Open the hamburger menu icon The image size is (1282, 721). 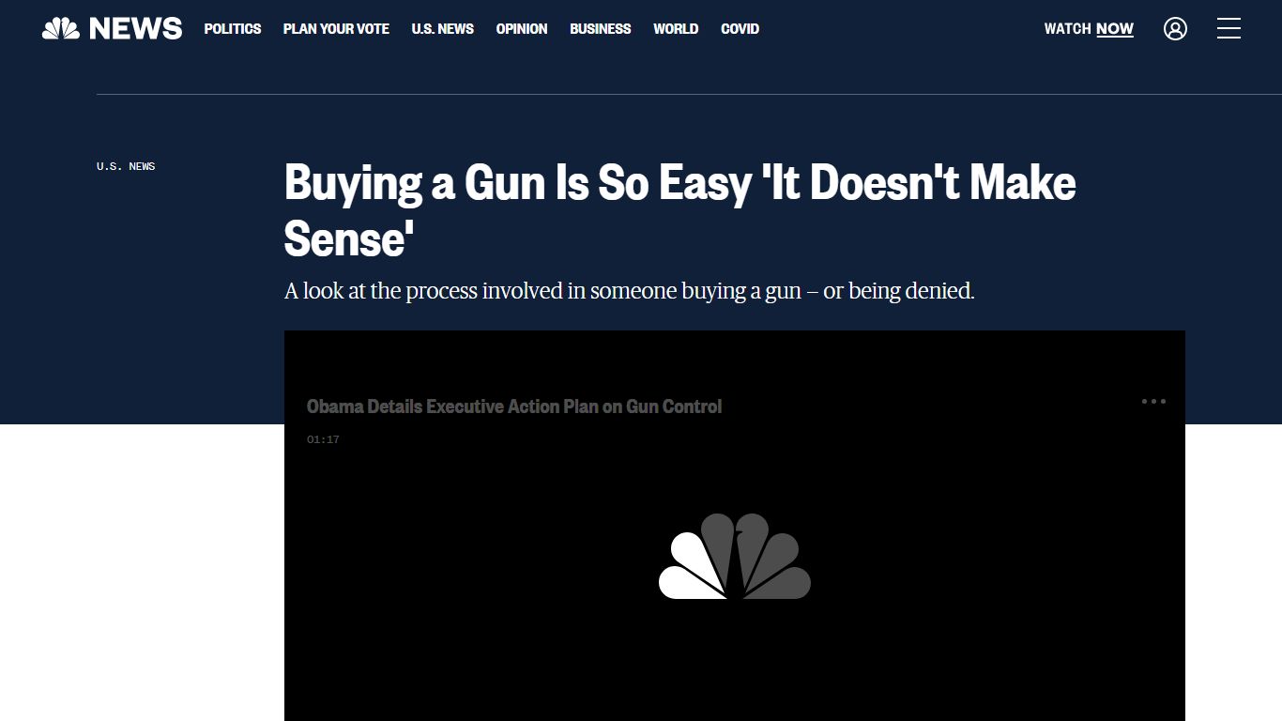1229,29
